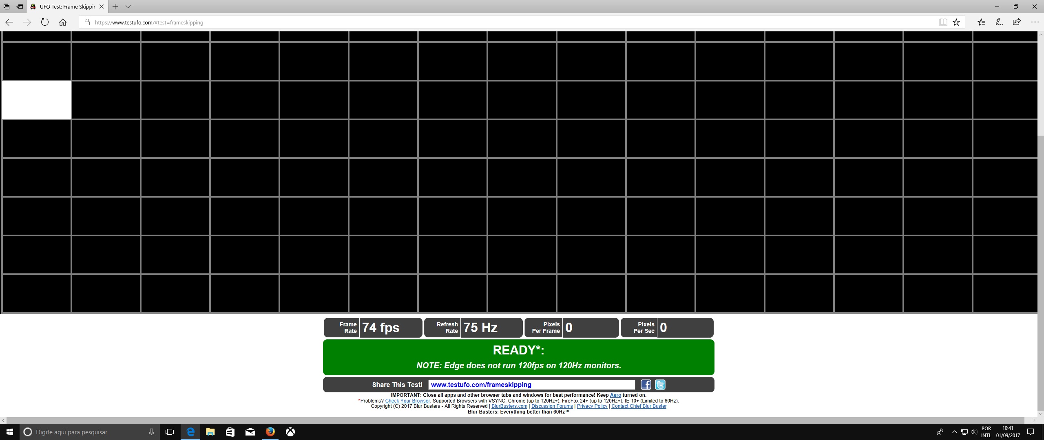Click the 74 fps frame rate readout
This screenshot has width=1044, height=440.
pos(380,328)
